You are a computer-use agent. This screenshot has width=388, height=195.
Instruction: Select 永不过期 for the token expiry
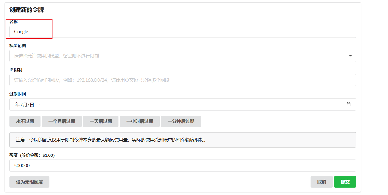tap(25, 121)
